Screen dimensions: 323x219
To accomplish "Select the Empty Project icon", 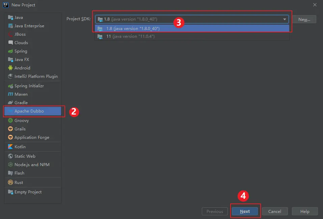I will coord(10,192).
